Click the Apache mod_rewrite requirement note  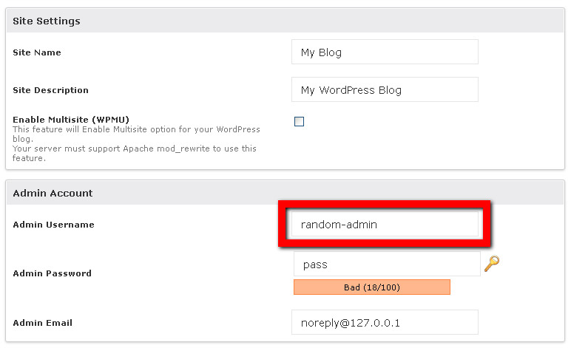[135, 153]
